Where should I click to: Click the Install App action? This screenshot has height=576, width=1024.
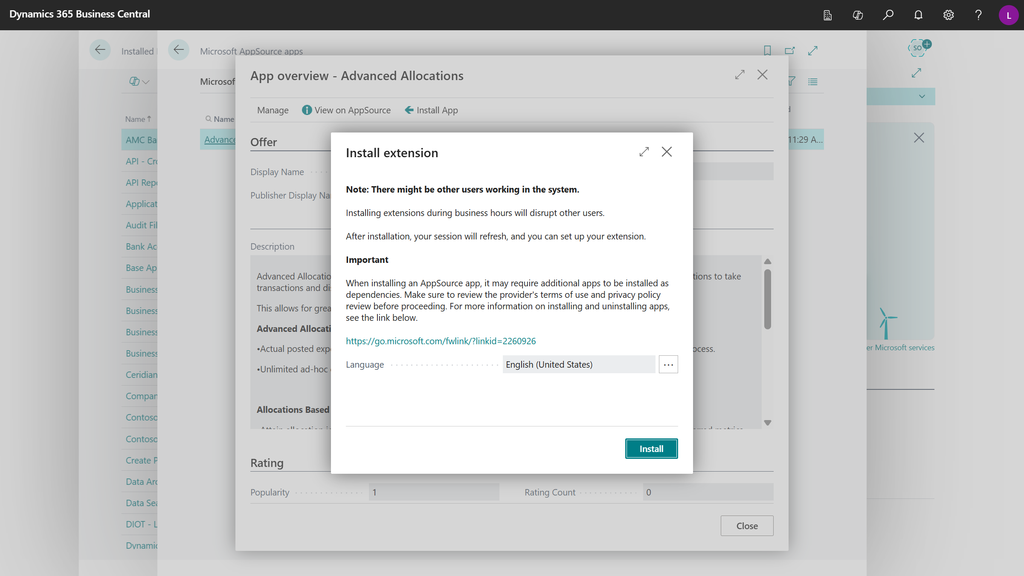[431, 110]
